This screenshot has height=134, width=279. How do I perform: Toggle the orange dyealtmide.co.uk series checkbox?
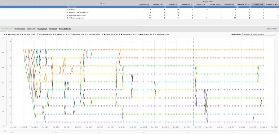(x=53, y=34)
